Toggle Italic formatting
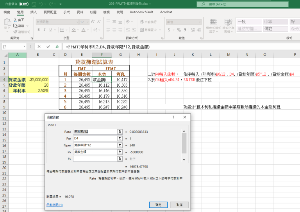Image resolution: width=300 pixels, height=212 pixels. pos(45,30)
